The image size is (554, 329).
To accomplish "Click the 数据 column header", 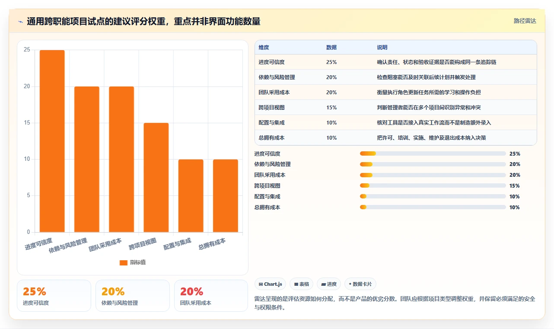I will coord(331,48).
